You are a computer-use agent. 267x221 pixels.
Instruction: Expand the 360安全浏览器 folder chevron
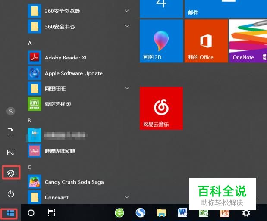(127, 11)
